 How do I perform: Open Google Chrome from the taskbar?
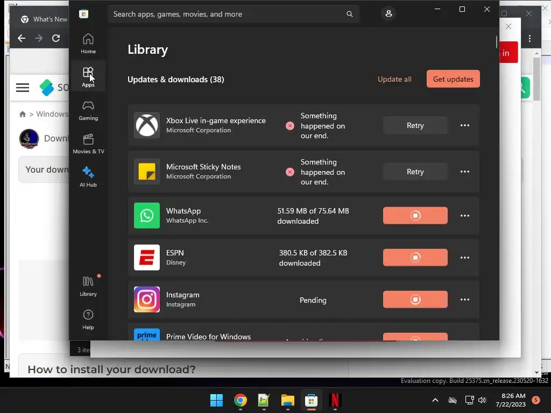[x=241, y=400]
